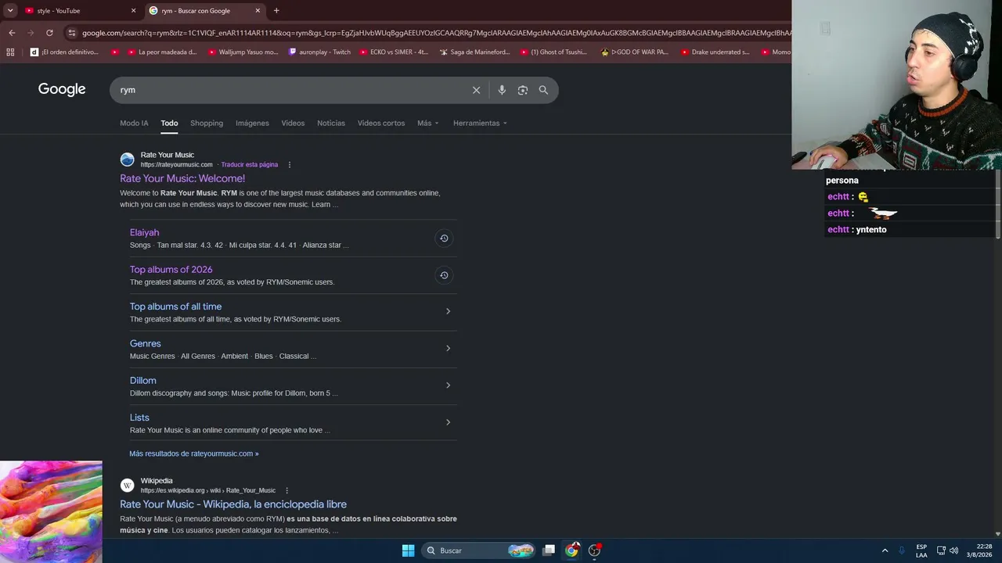Click the Wikipedia favicon in results

click(x=127, y=486)
